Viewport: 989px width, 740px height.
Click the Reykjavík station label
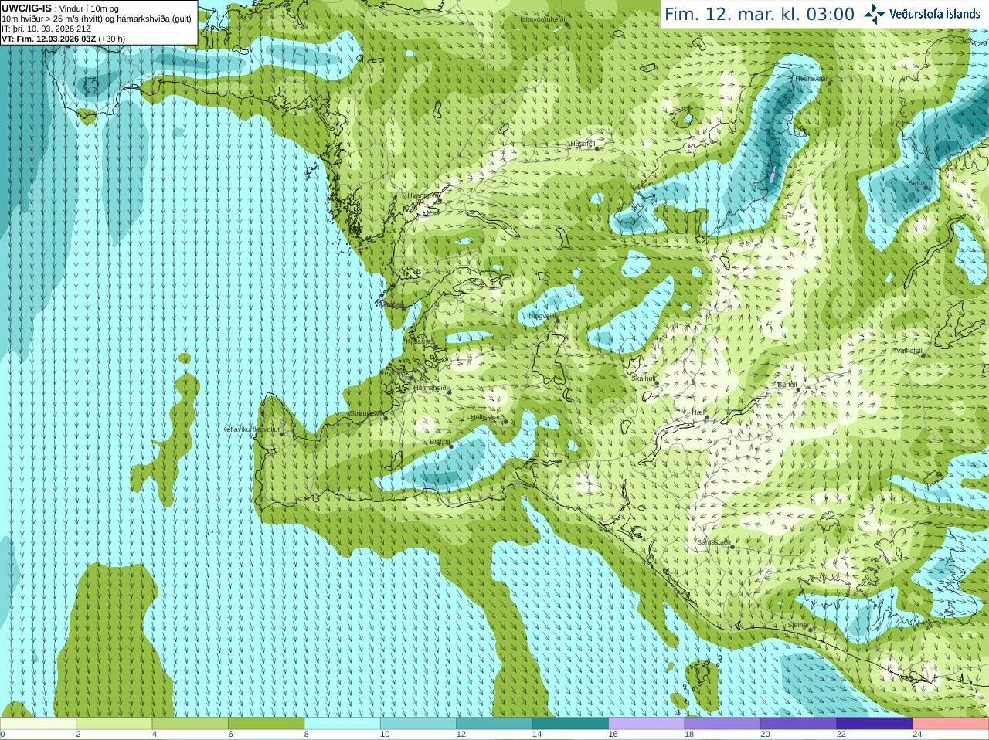point(395,373)
